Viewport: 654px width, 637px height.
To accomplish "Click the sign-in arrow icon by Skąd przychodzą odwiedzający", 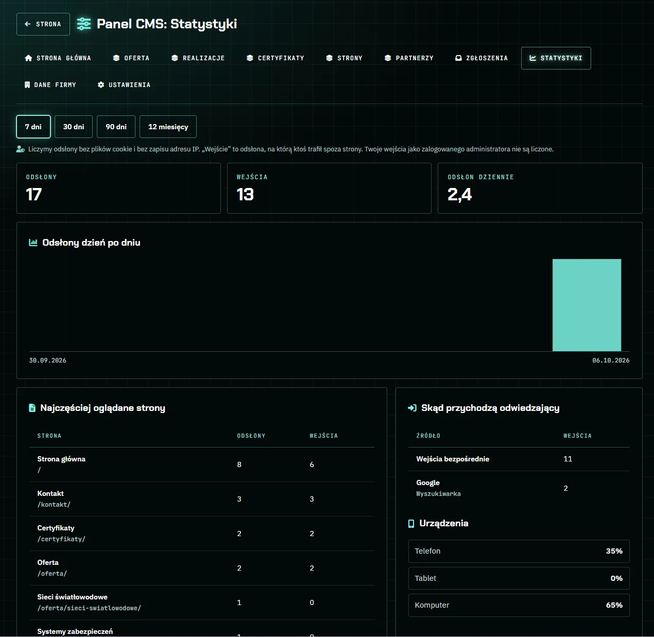I will pyautogui.click(x=412, y=408).
